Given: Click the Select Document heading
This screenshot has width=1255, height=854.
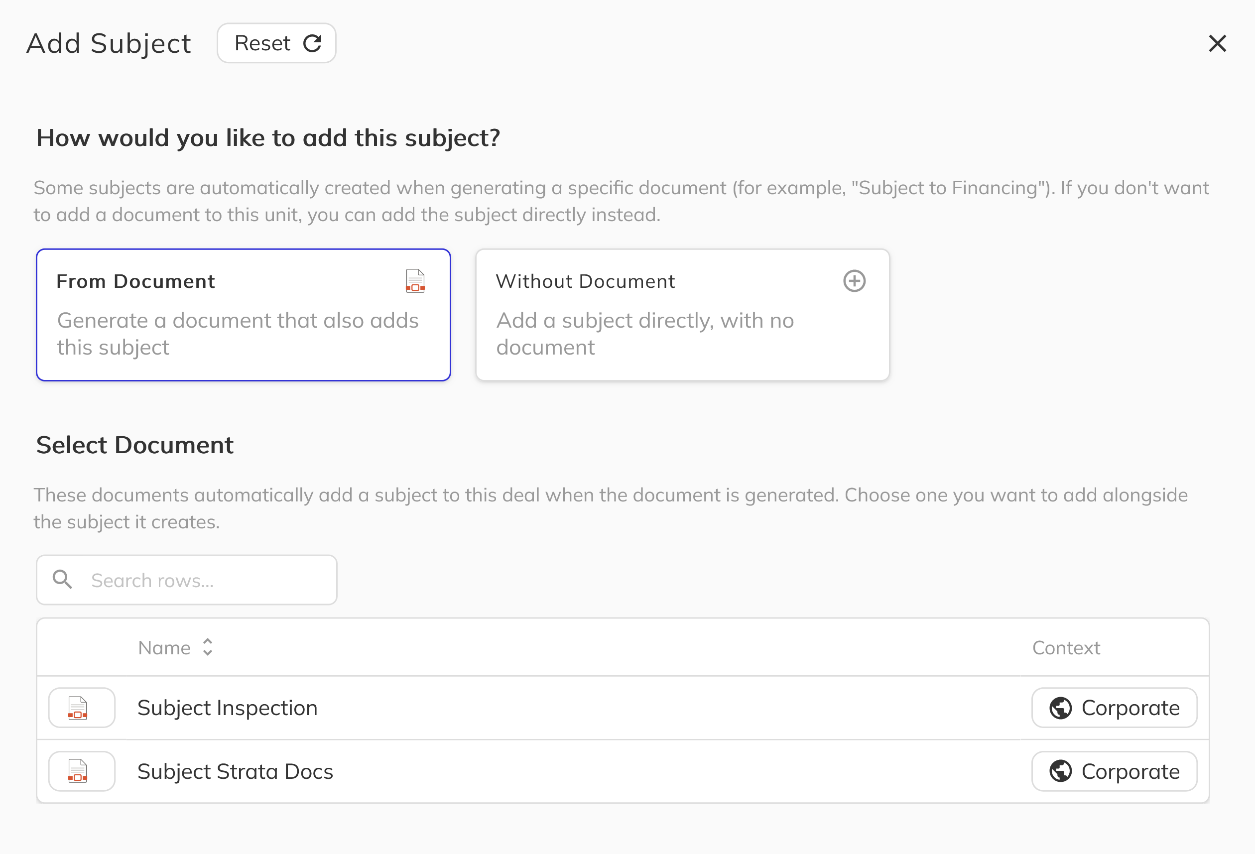Looking at the screenshot, I should [x=135, y=445].
